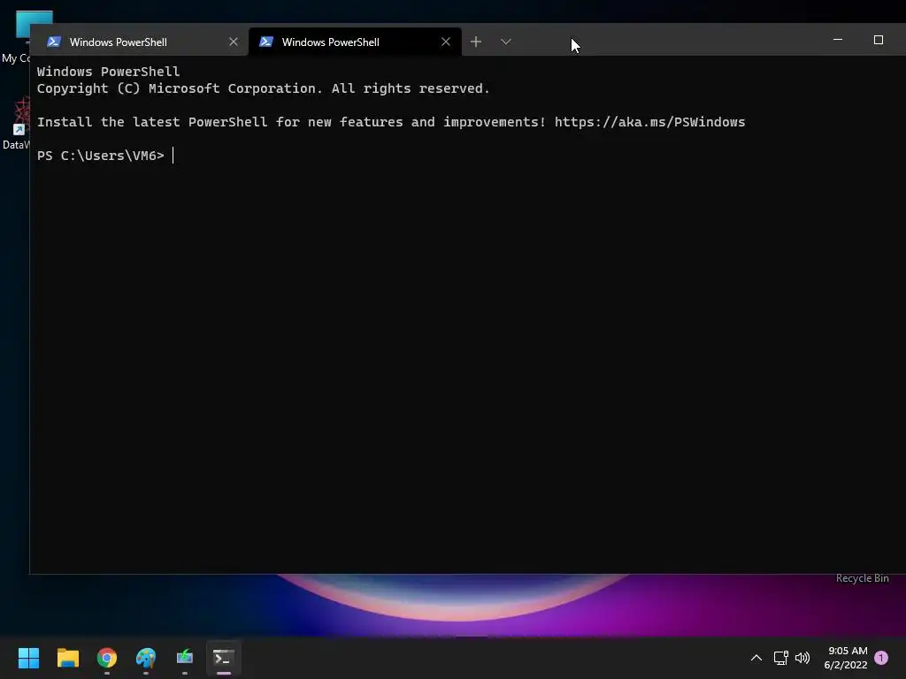Click the Windows Terminal taskbar icon

coord(224,658)
